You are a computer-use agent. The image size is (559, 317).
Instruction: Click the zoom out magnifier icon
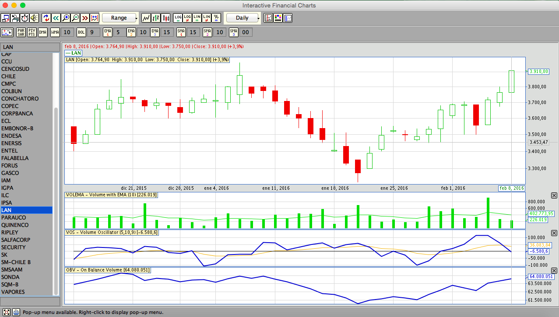coord(75,18)
